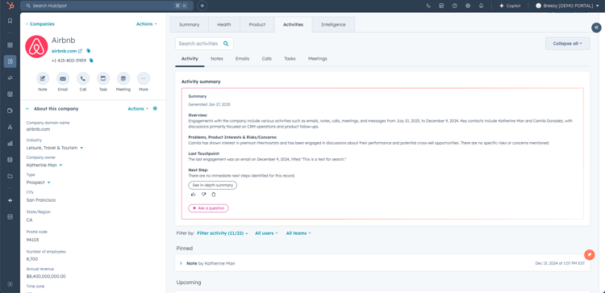Open the More actions ellipsis icon
This screenshot has height=293, width=605.
click(x=144, y=78)
